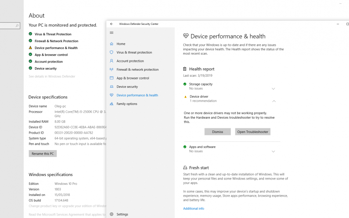Click green check beside Virus & Threat Protection in About
Viewport: 349px width, 218px height.
tap(30, 34)
